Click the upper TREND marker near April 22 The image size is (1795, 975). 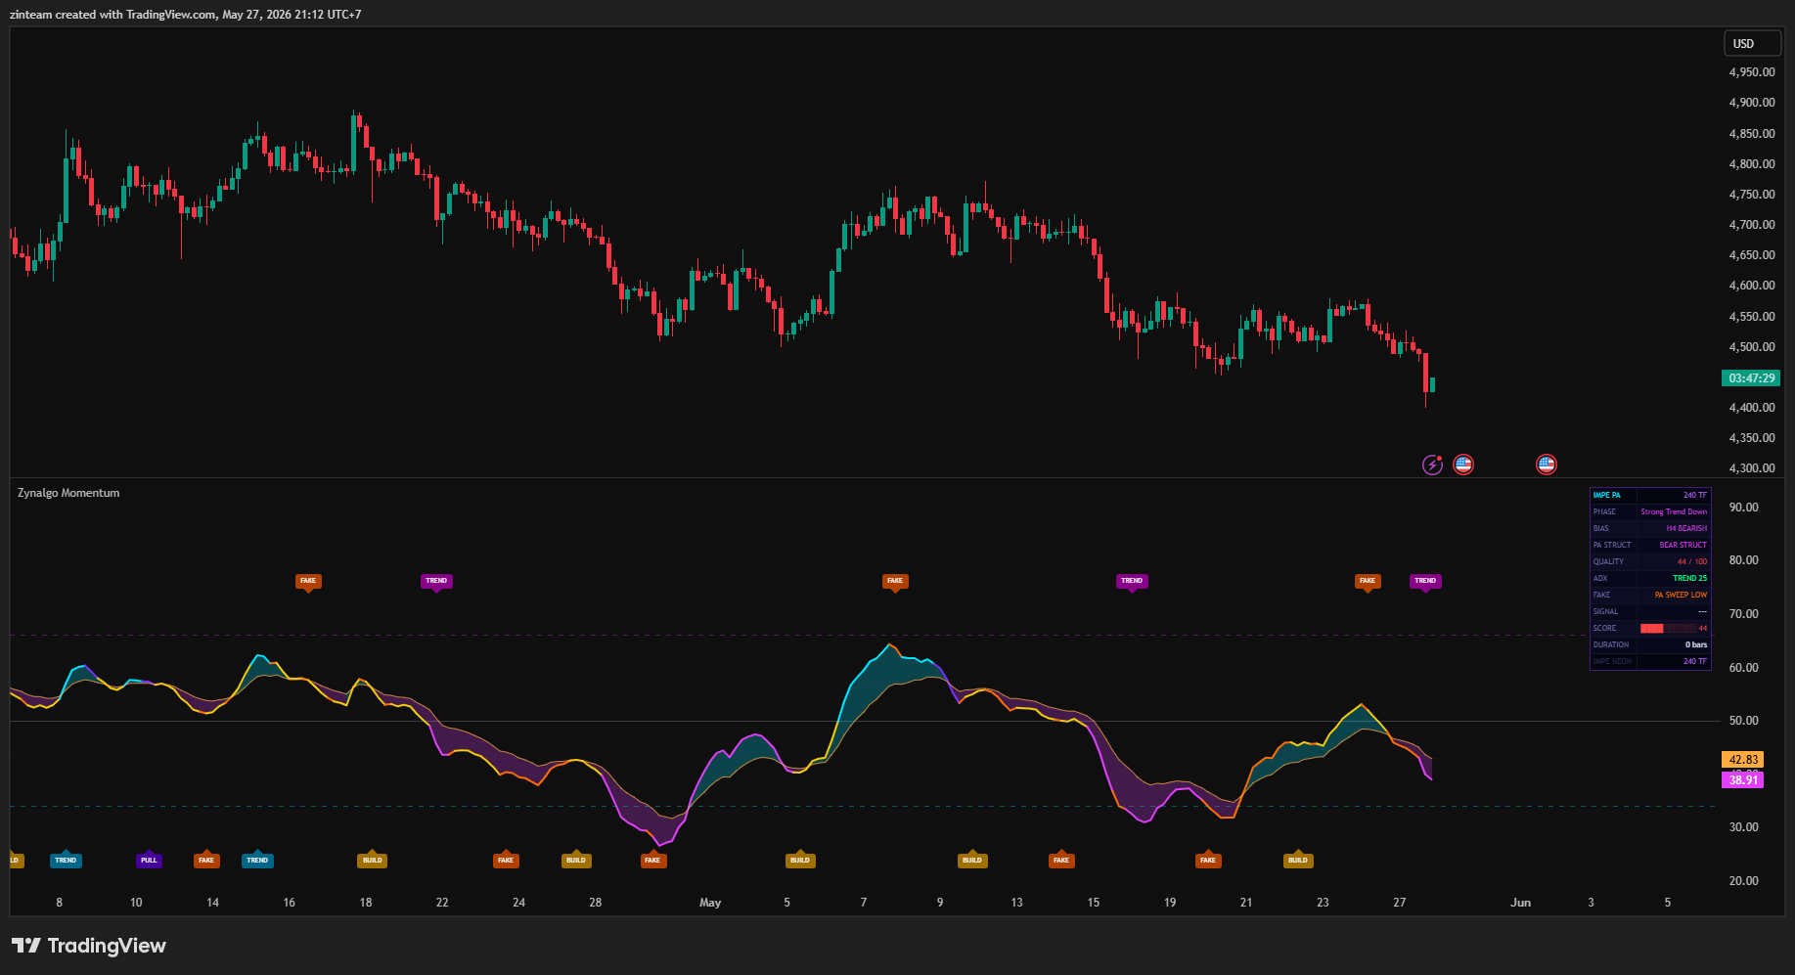[436, 581]
